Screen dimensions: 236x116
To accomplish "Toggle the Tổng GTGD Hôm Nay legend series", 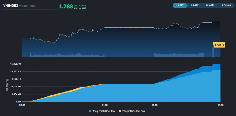I will point(104,111).
